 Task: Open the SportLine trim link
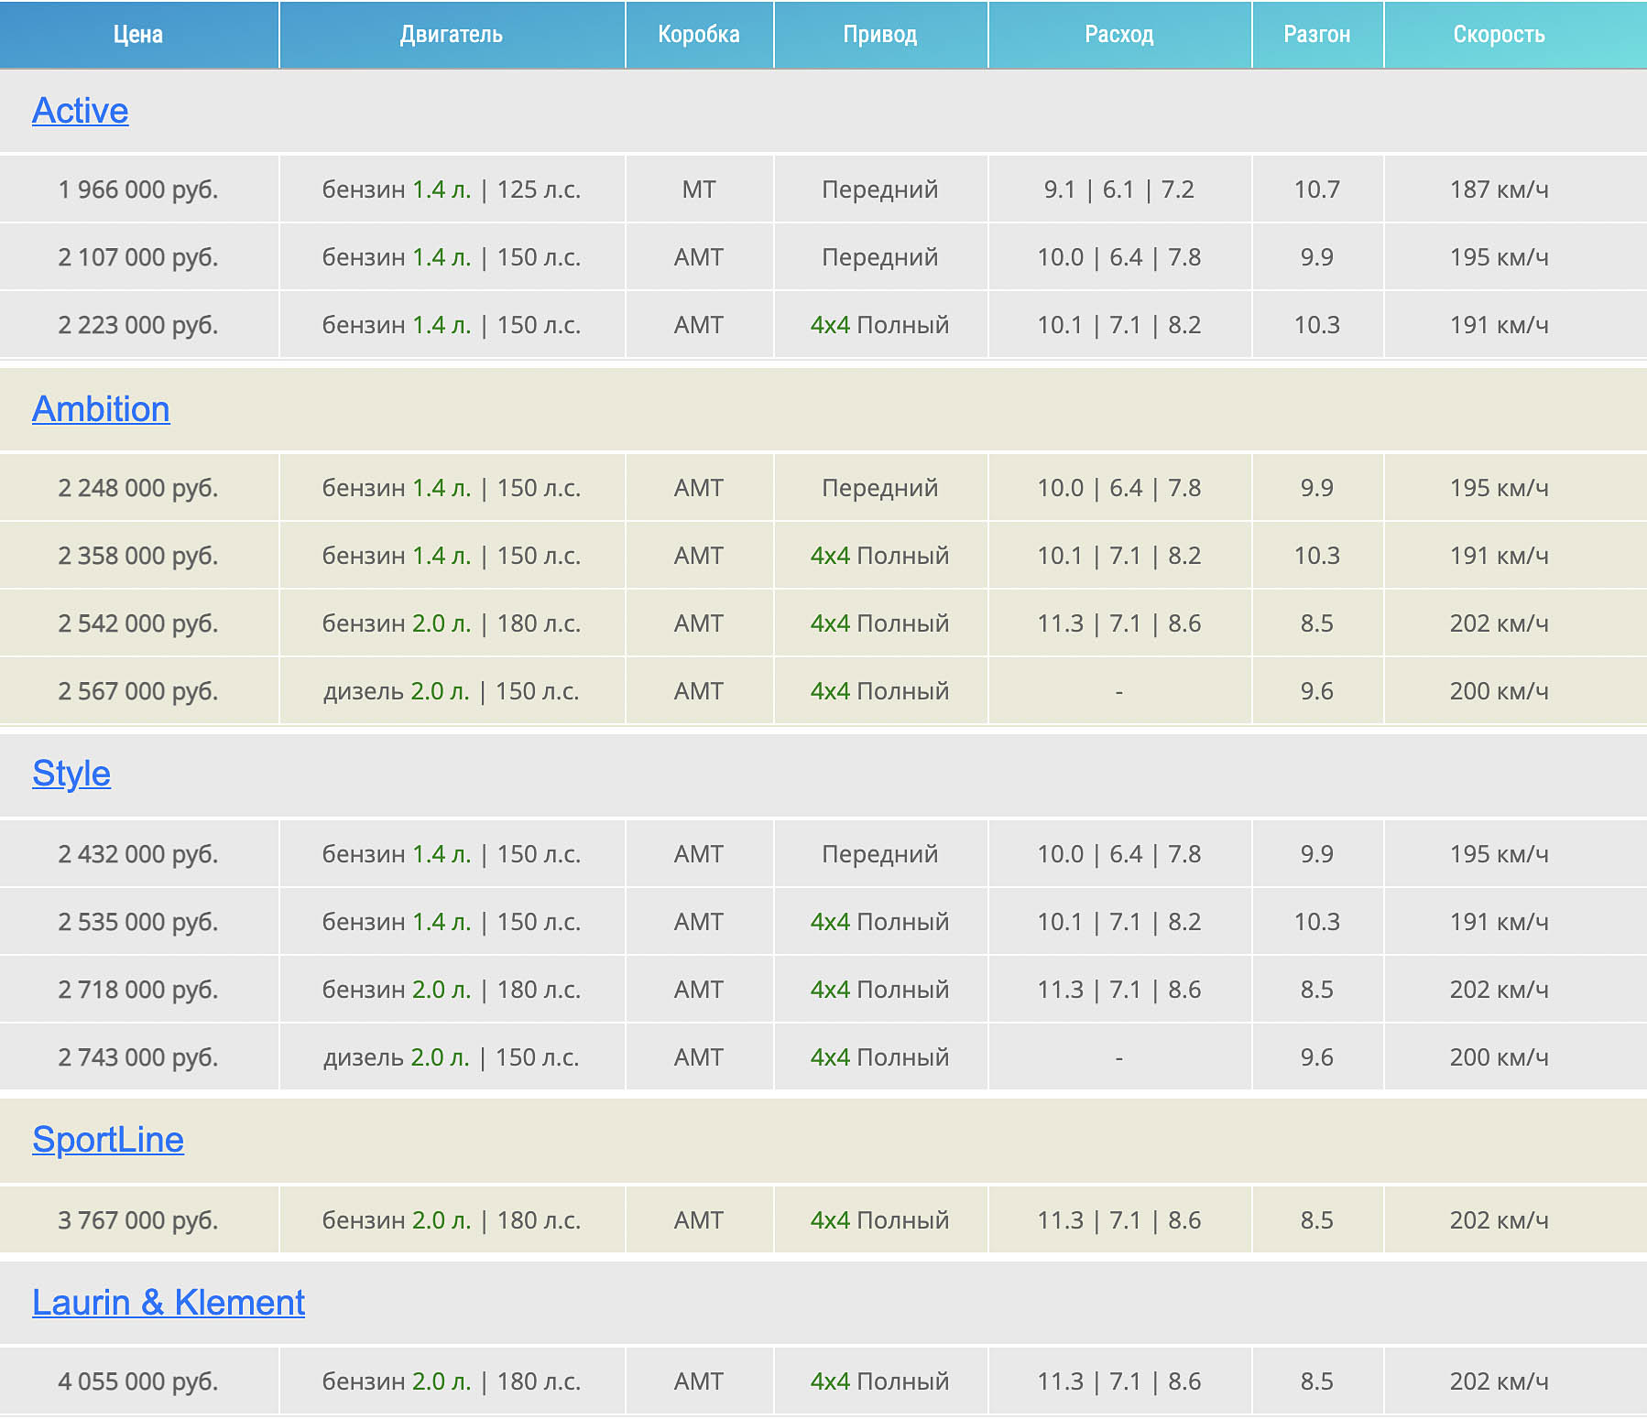(108, 1140)
